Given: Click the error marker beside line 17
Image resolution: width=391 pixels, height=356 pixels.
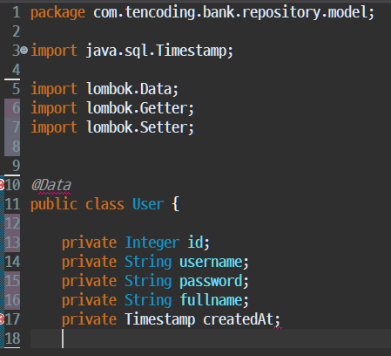Looking at the screenshot, I should (x=2, y=319).
